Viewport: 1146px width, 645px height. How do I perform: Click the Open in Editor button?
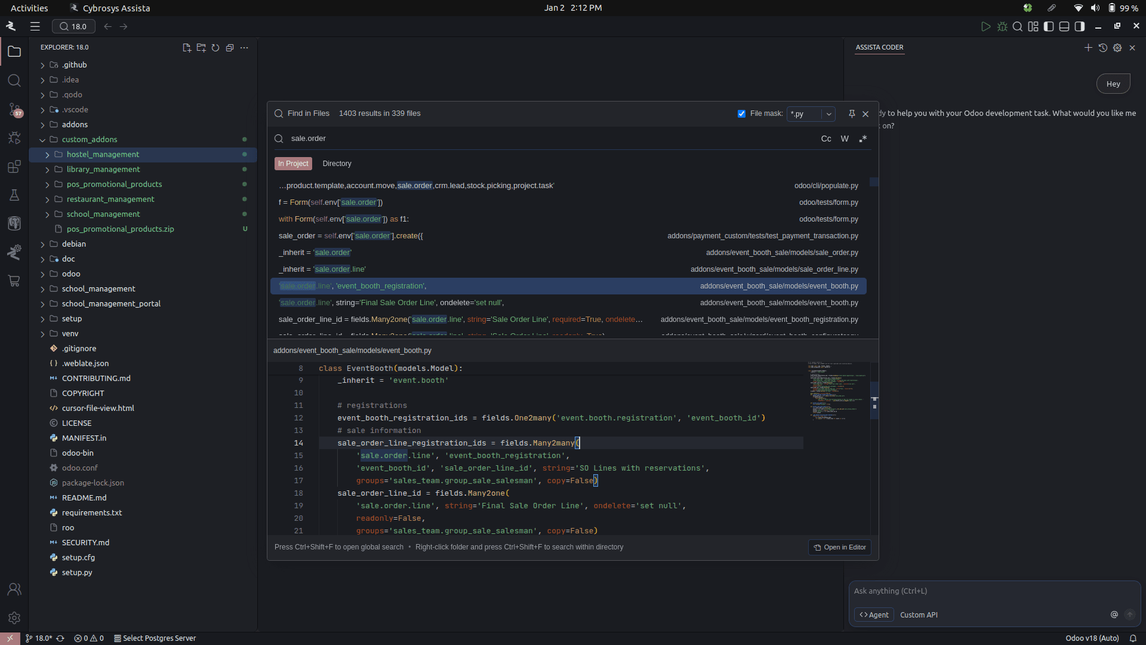(840, 547)
